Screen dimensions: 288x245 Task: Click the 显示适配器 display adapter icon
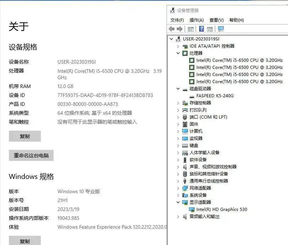click(x=185, y=202)
